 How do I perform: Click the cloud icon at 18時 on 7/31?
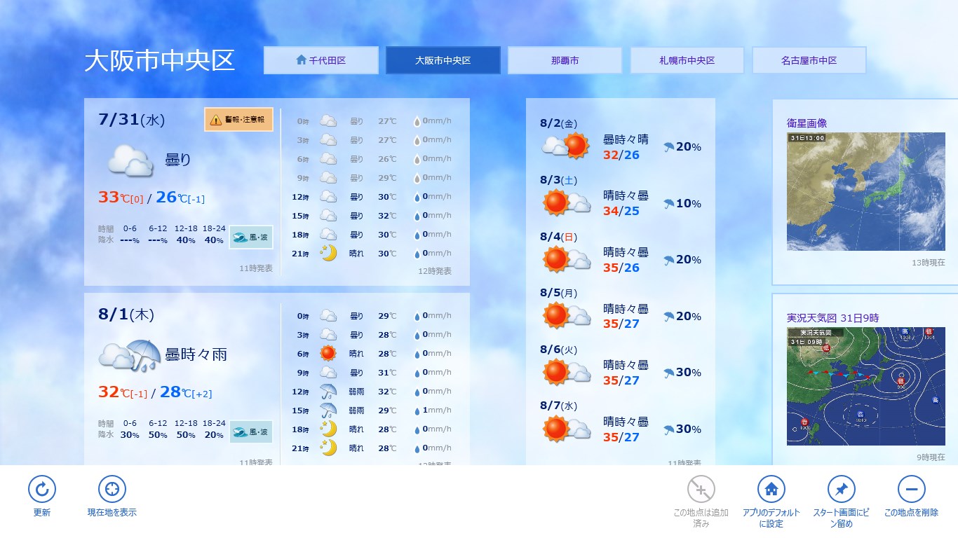[x=328, y=234]
